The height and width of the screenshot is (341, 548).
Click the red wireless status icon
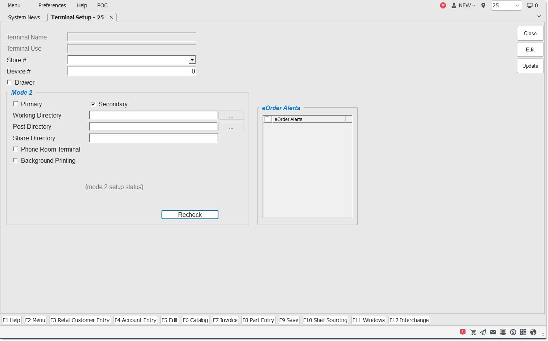443,5
